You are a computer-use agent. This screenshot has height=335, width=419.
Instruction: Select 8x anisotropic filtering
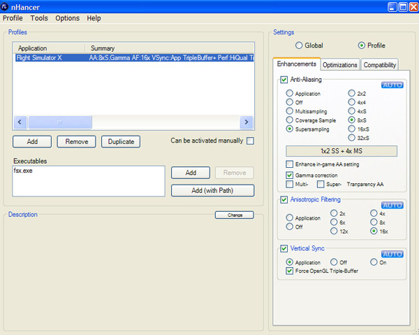[374, 222]
